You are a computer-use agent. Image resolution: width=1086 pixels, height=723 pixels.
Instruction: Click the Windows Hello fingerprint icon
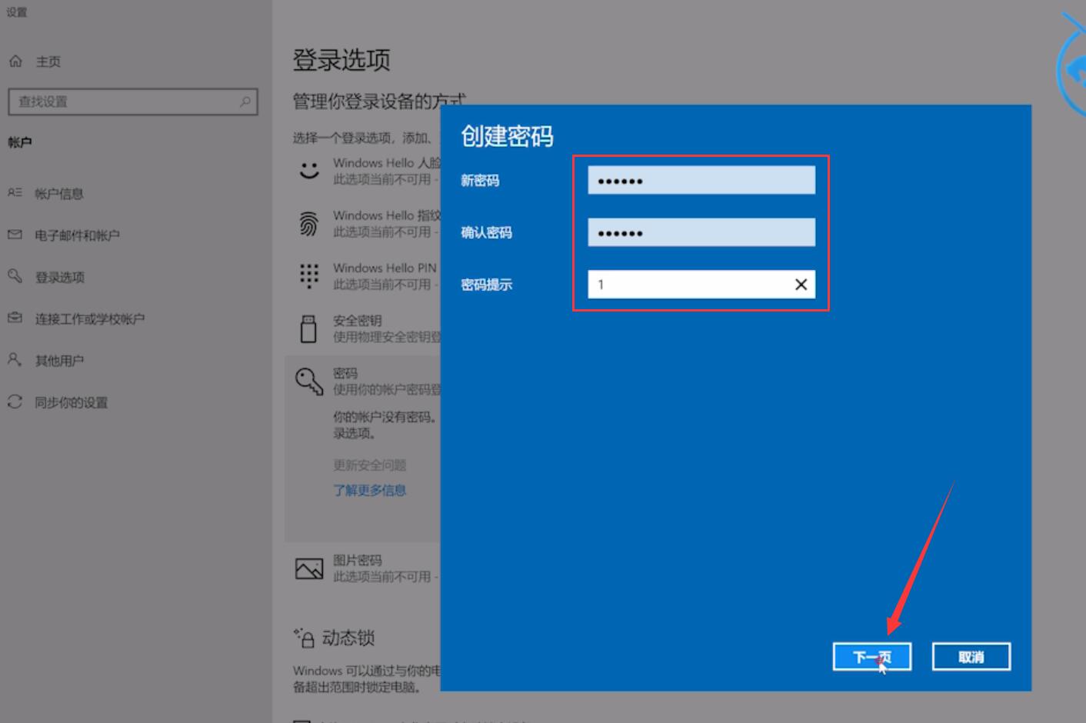(309, 224)
